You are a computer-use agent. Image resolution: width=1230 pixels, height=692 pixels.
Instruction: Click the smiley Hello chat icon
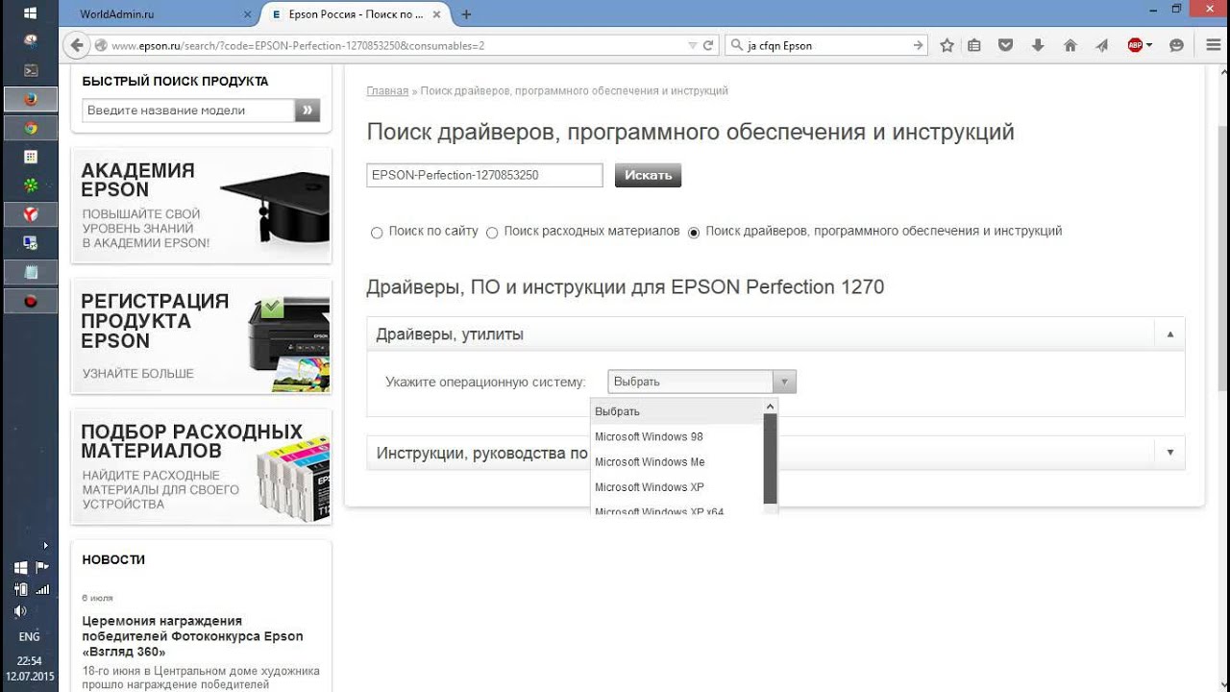(x=1176, y=45)
